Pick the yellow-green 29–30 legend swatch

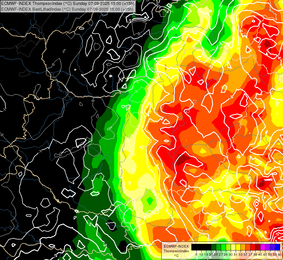click(228, 247)
